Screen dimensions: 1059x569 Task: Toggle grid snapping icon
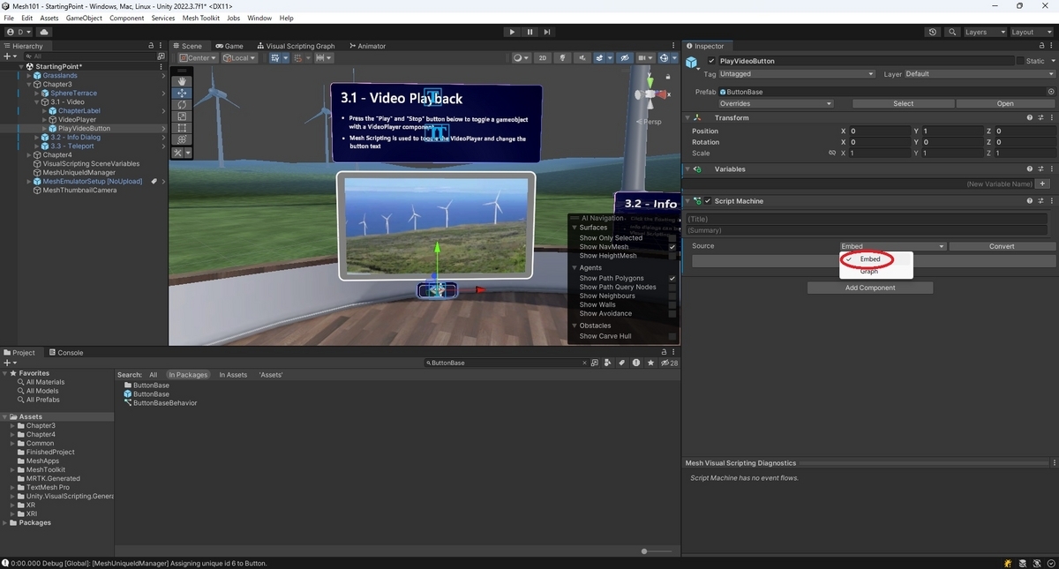coord(300,58)
